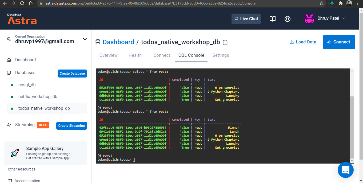Expand the Current Organization selector

pyautogui.click(x=85, y=39)
